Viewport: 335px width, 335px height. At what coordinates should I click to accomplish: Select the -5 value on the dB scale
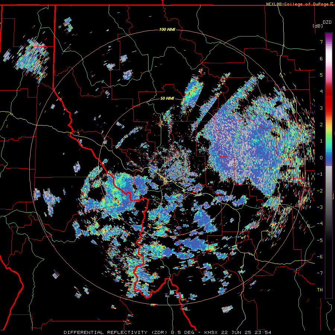pos(320,240)
